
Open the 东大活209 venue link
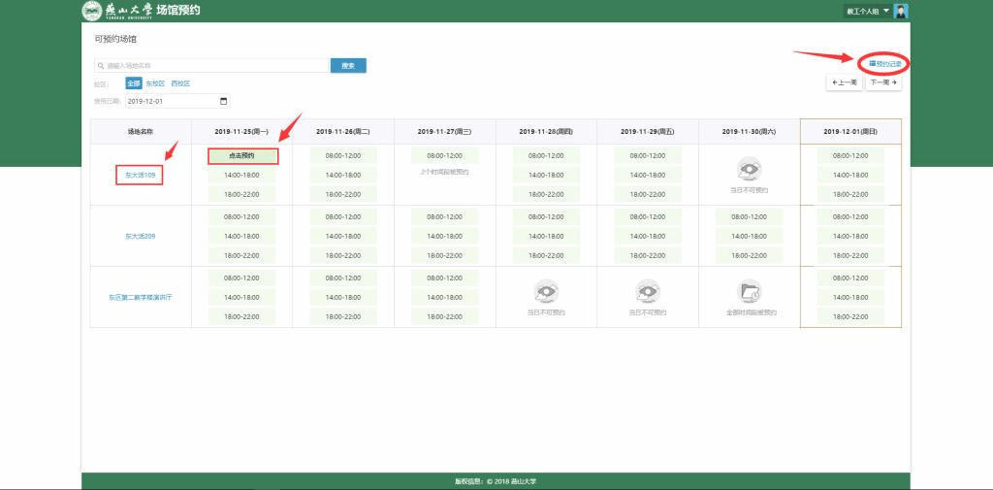click(140, 236)
